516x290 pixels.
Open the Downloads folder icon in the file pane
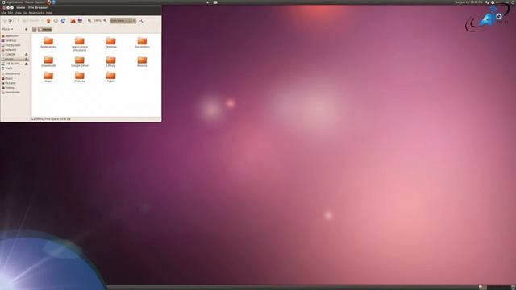click(48, 61)
